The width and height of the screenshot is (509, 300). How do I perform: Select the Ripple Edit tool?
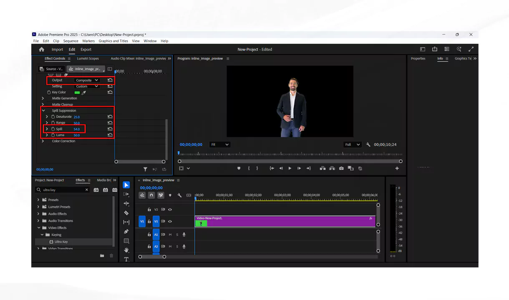pyautogui.click(x=126, y=203)
